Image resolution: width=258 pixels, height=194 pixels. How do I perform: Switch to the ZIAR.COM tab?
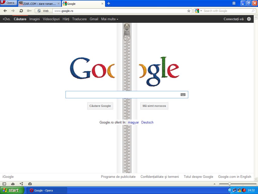[x=39, y=4]
